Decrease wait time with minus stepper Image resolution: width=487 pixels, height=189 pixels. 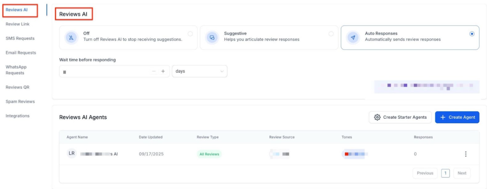(x=154, y=72)
